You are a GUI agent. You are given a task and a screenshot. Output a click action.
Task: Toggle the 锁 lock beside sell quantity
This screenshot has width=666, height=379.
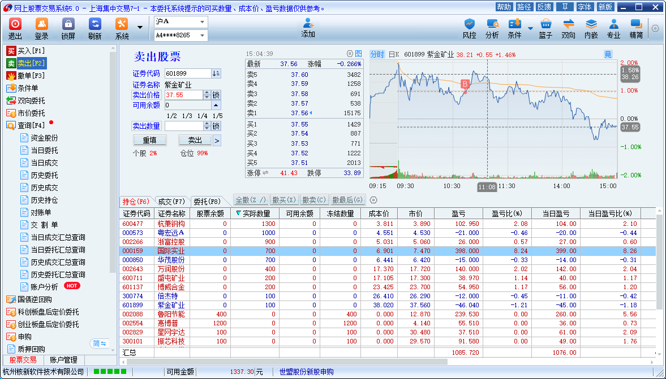coord(216,126)
